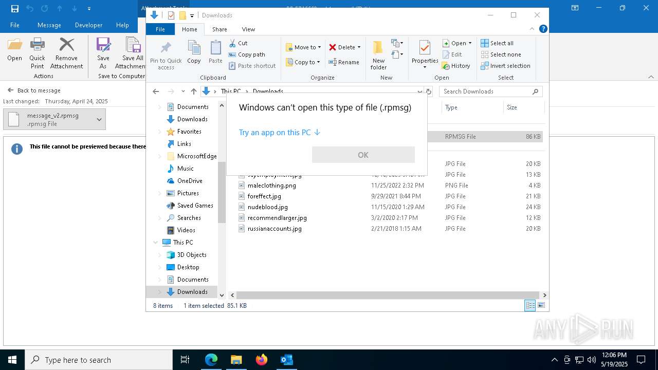Collapse the Explorer ribbon chevron
The image size is (658, 370).
coord(533,29)
